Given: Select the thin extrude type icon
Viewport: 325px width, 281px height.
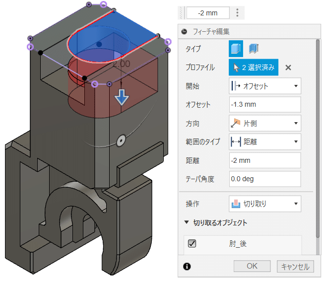Looking at the screenshot, I should (x=253, y=49).
